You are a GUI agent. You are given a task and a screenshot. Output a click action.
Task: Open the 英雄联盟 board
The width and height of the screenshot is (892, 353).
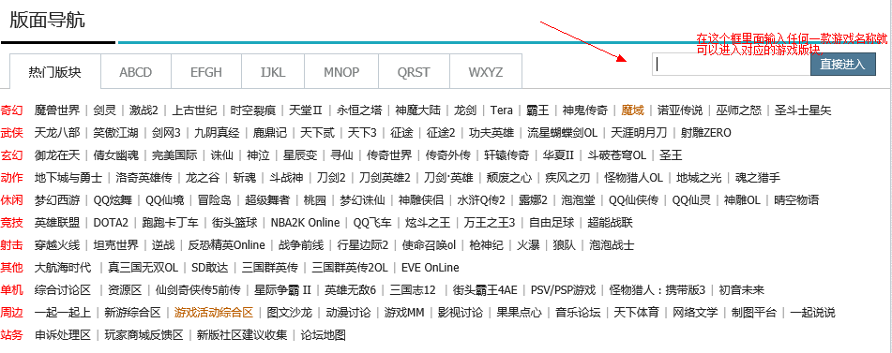(57, 223)
